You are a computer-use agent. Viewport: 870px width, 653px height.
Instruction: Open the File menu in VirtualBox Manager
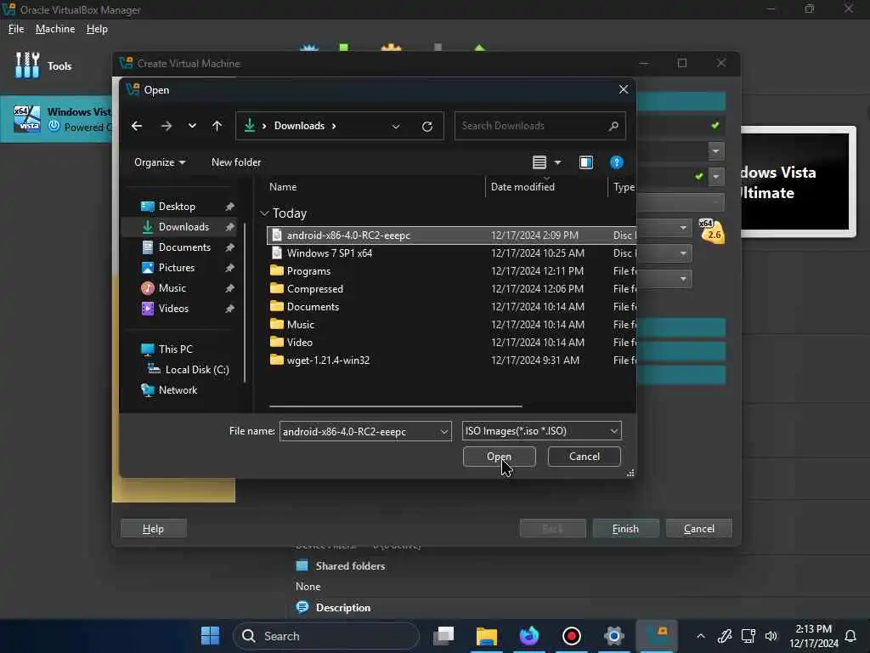click(16, 29)
